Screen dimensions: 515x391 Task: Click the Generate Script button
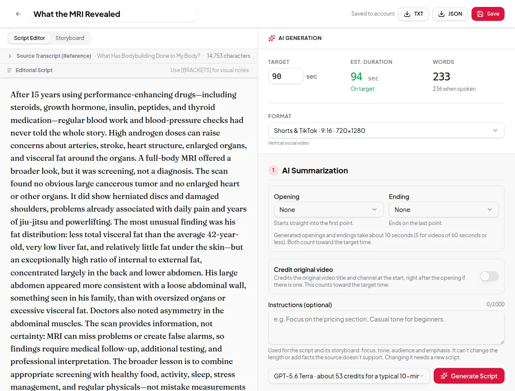(x=469, y=376)
